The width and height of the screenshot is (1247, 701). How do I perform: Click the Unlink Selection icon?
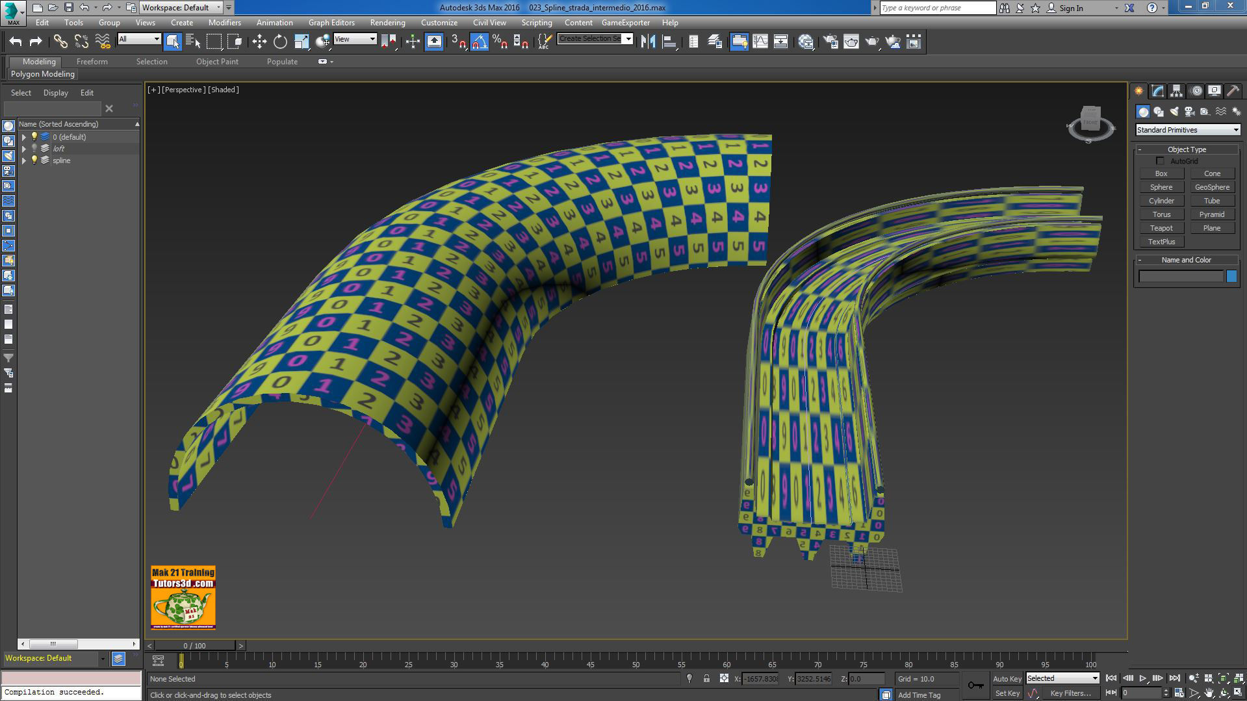click(x=81, y=42)
